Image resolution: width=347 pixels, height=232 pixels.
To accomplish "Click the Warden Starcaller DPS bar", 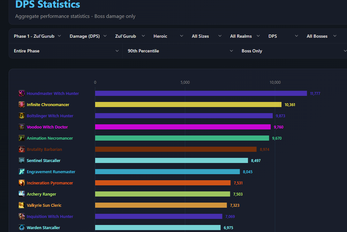I will point(158,228).
